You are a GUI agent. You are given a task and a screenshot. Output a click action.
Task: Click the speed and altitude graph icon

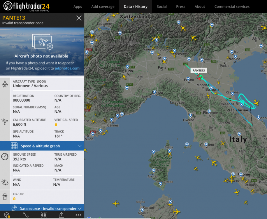pyautogui.click(x=14, y=146)
